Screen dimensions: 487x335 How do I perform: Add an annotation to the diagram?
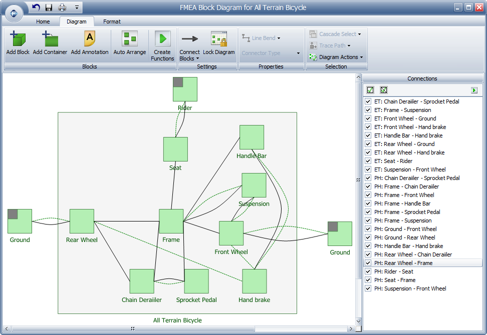point(89,39)
